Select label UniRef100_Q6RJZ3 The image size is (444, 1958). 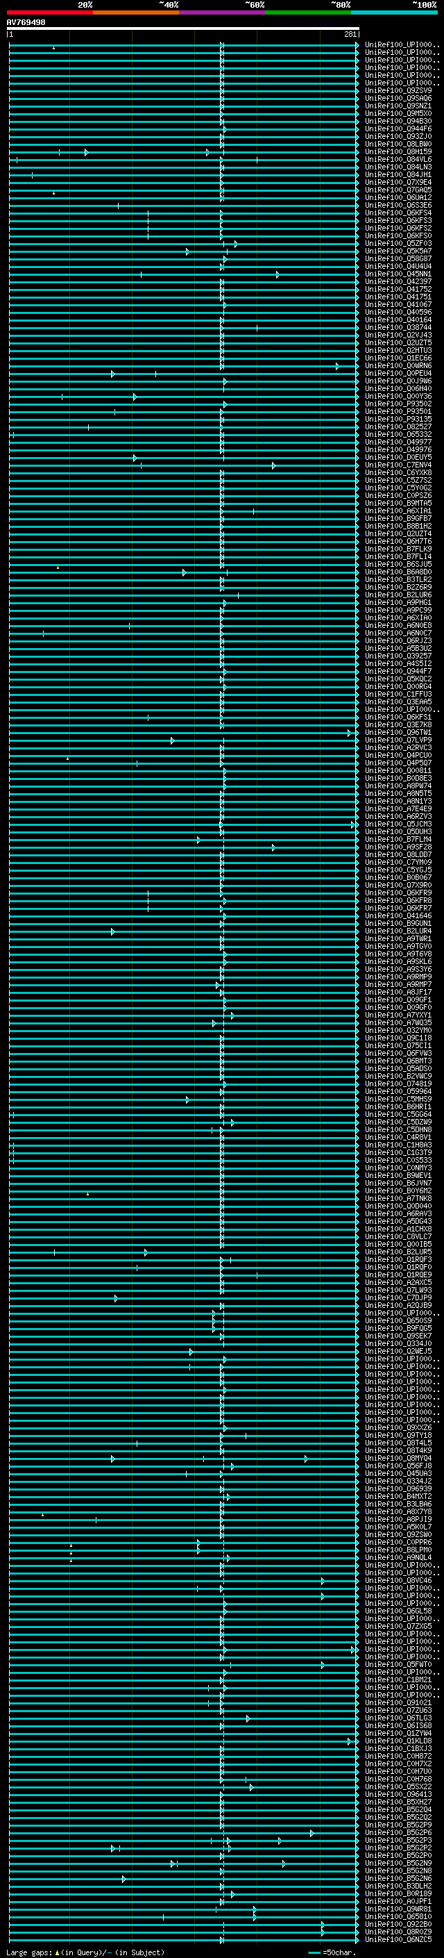398,641
